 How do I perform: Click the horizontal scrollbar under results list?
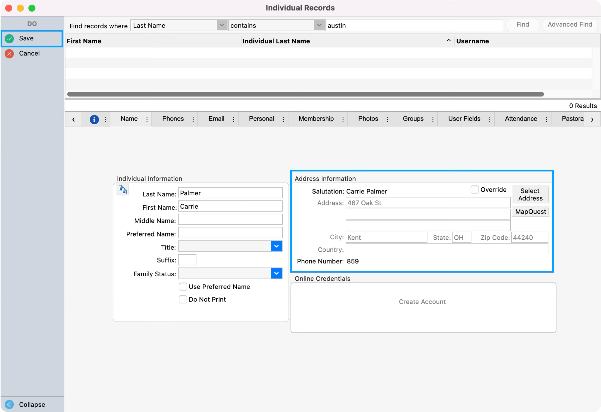[305, 94]
